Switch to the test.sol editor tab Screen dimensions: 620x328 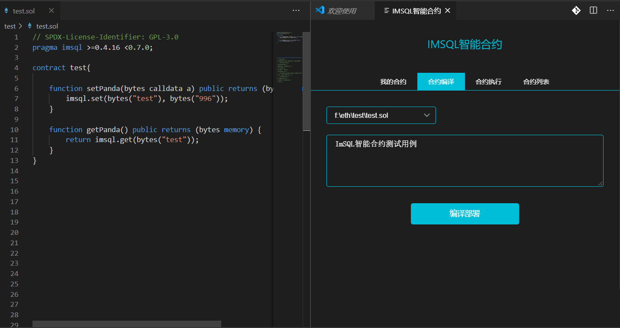point(30,11)
